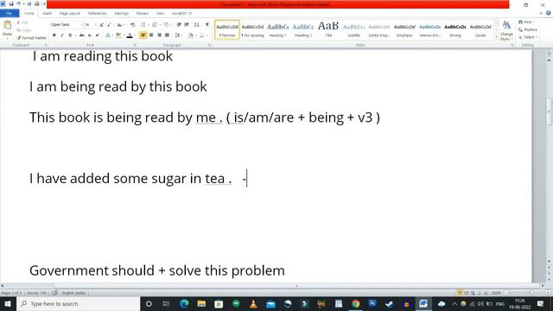Apply Bold formatting
The height and width of the screenshot is (311, 553).
(54, 35)
